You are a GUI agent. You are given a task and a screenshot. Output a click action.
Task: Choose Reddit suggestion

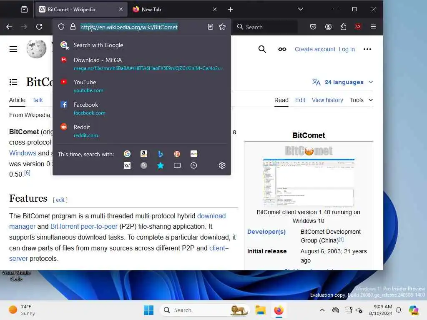142,131
